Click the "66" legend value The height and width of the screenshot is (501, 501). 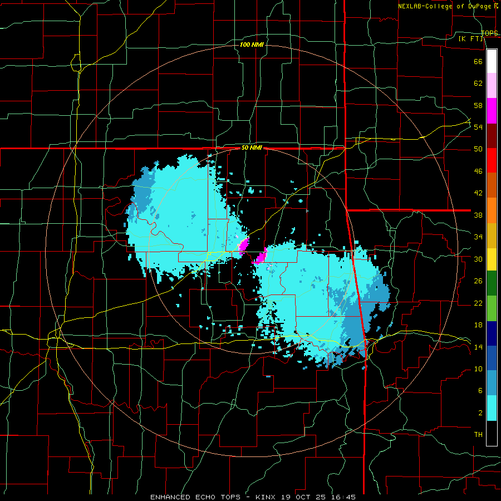pyautogui.click(x=478, y=61)
